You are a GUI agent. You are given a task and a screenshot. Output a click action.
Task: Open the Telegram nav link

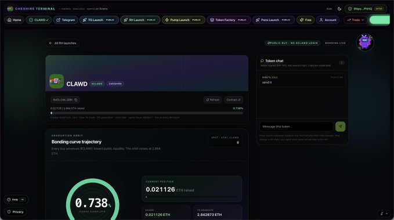tap(66, 20)
